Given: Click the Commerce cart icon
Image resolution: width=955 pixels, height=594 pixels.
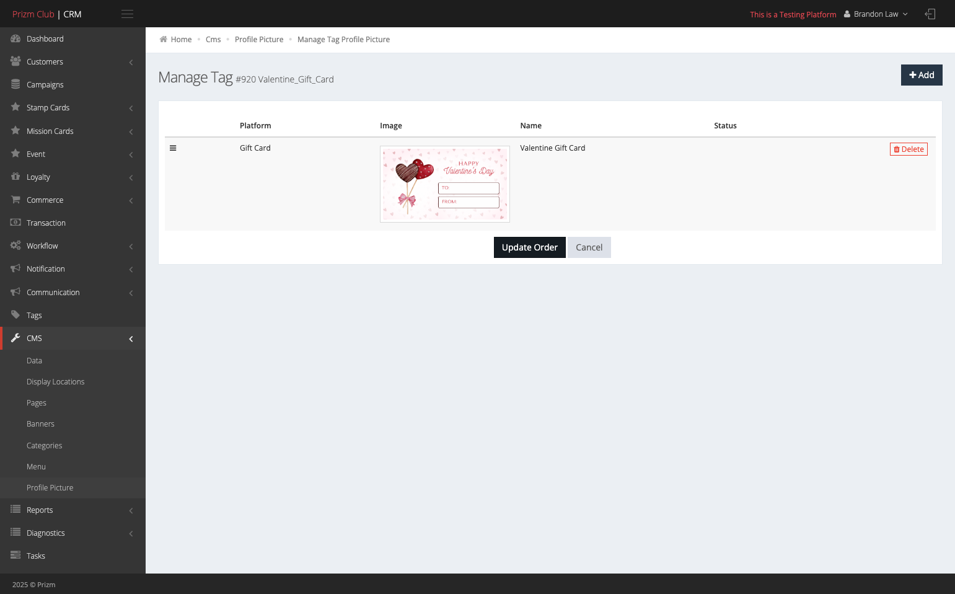Looking at the screenshot, I should [15, 200].
